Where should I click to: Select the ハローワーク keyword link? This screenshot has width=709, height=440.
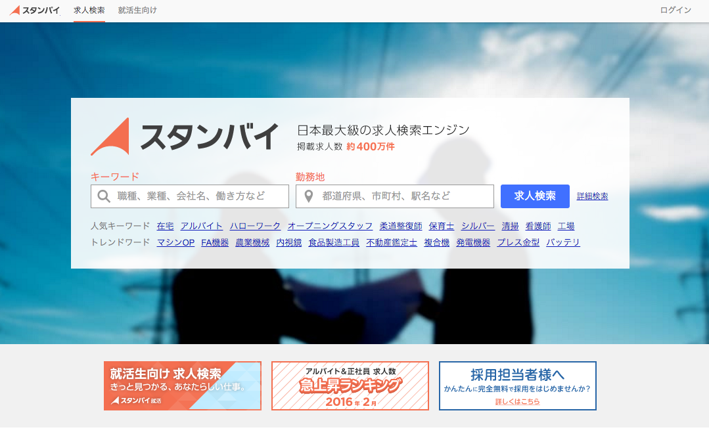[x=255, y=226]
